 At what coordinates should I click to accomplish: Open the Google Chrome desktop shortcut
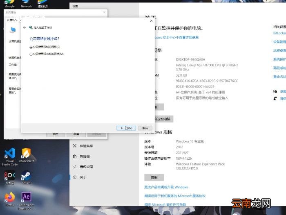10,4
